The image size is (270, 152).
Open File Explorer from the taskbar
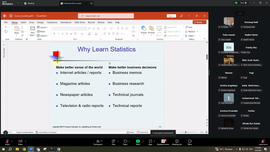pos(17,149)
